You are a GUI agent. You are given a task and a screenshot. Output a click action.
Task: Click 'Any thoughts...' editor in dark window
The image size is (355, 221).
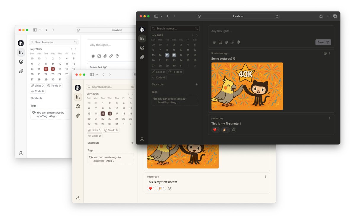coord(271,31)
